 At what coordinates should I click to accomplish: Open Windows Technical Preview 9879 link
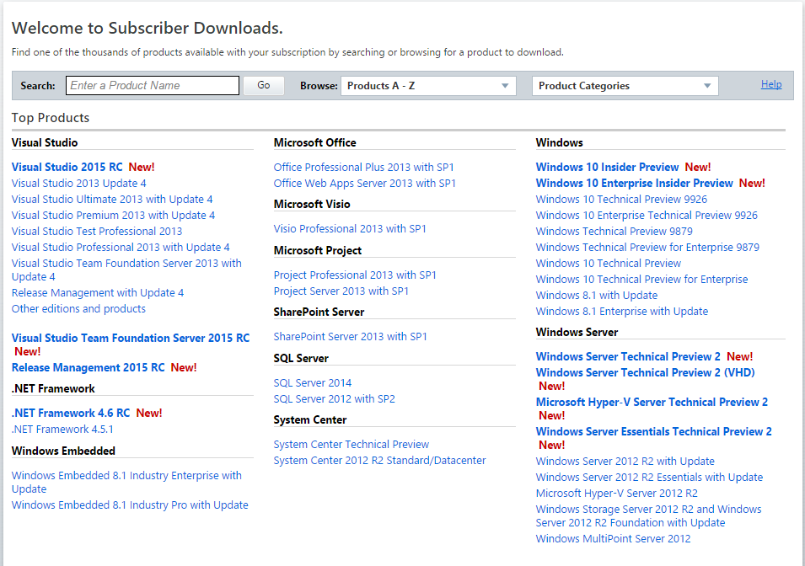point(614,231)
